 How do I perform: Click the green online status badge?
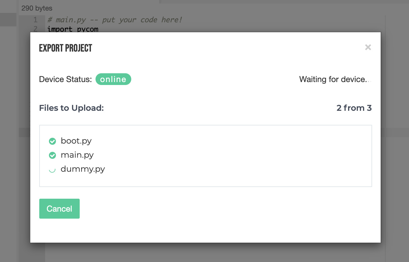click(113, 79)
